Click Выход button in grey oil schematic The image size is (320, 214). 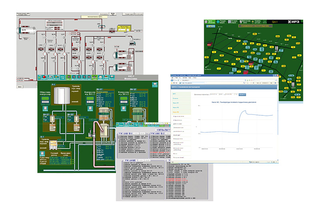20,87
